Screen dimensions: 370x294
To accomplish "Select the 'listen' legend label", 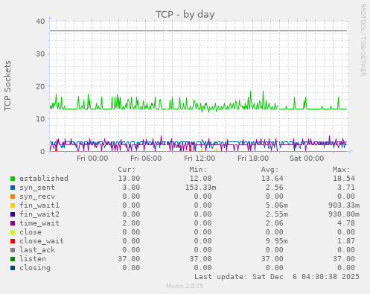I will [x=33, y=259].
